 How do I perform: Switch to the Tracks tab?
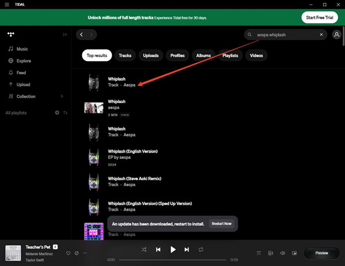(125, 55)
